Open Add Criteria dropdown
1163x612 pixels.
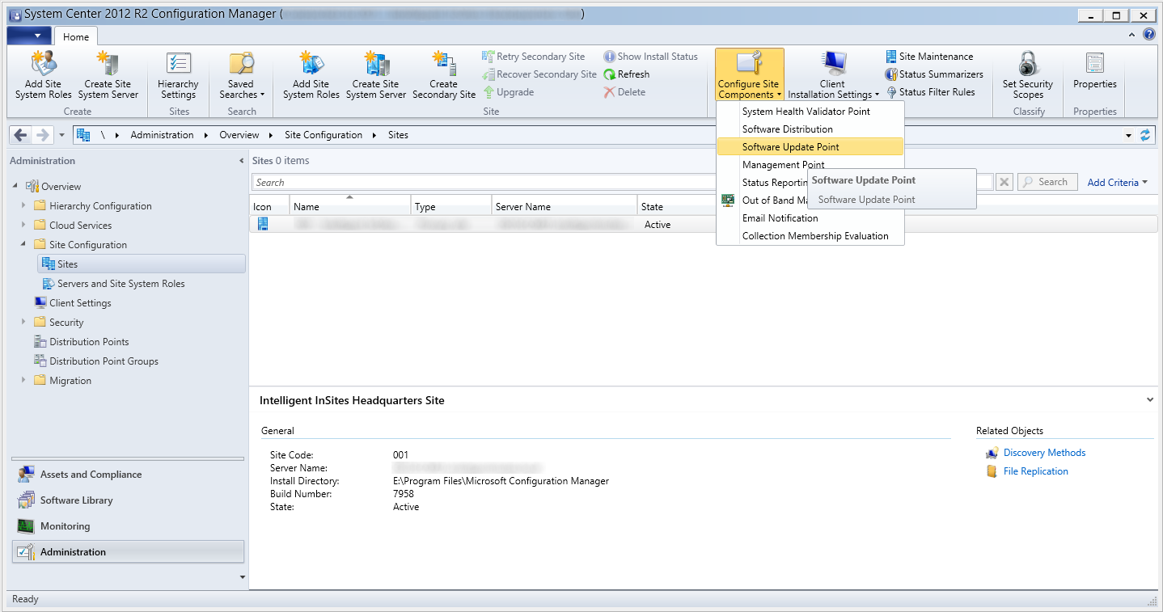[1118, 183]
